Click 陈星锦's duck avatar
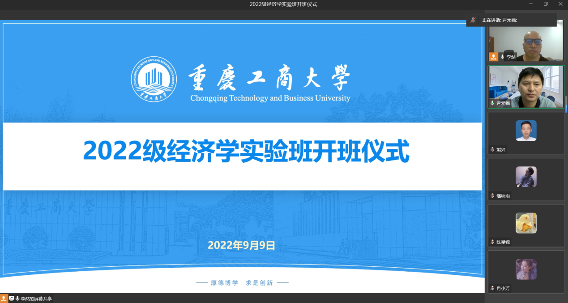This screenshot has width=568, height=303. pos(526,223)
